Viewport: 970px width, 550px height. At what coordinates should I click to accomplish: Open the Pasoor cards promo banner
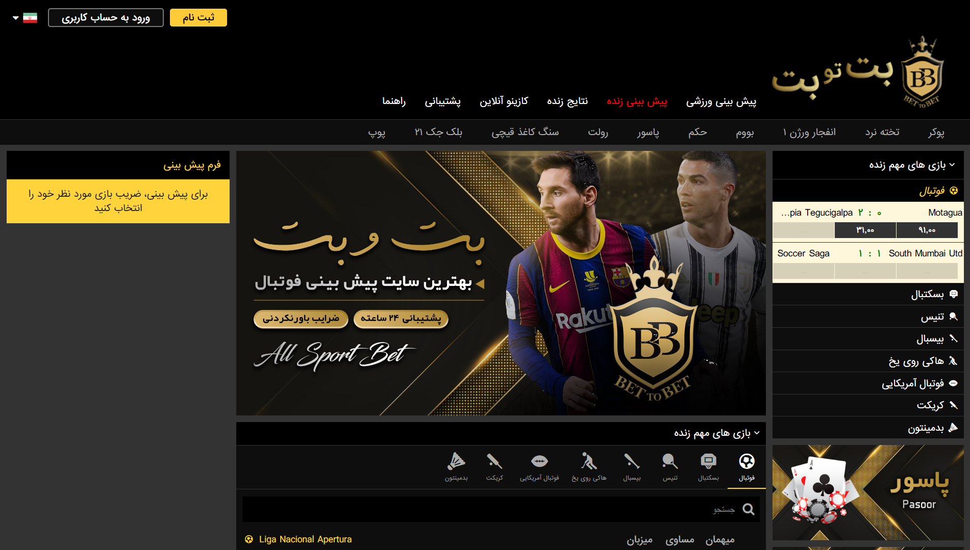click(868, 492)
